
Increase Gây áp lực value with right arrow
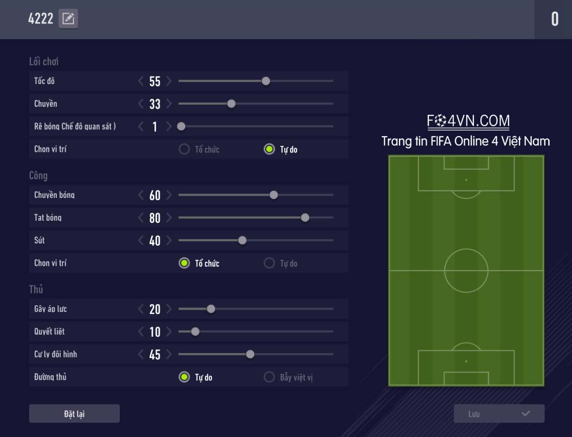169,309
